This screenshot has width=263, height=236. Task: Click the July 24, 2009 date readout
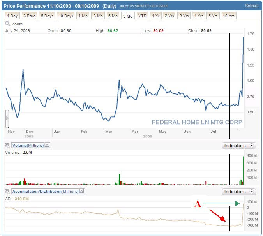18,31
